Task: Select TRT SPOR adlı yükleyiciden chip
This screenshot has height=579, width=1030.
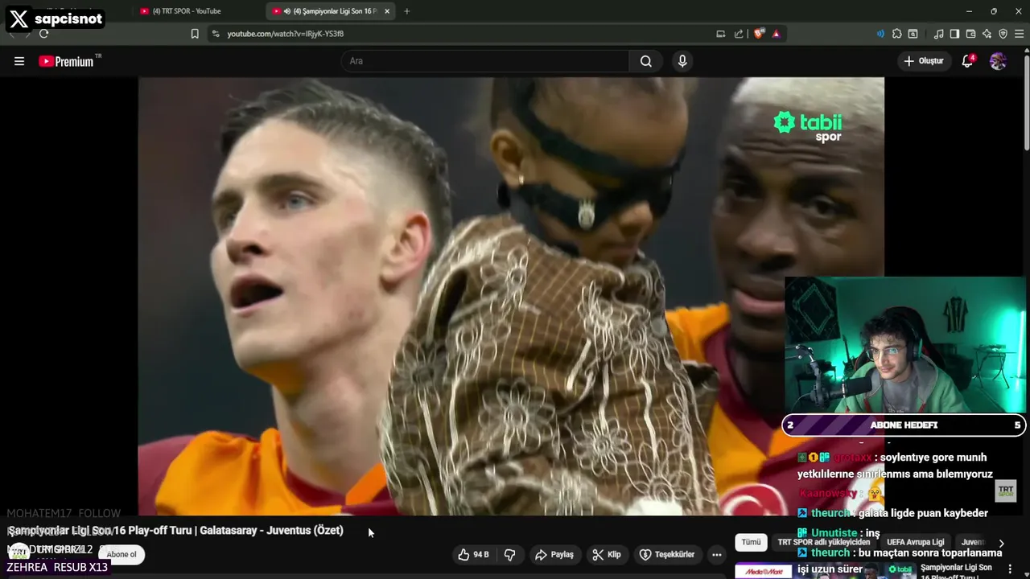Action: pyautogui.click(x=824, y=542)
